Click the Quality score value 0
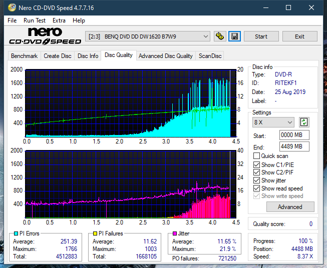Screen dimensions: 327x268 pyautogui.click(x=311, y=224)
